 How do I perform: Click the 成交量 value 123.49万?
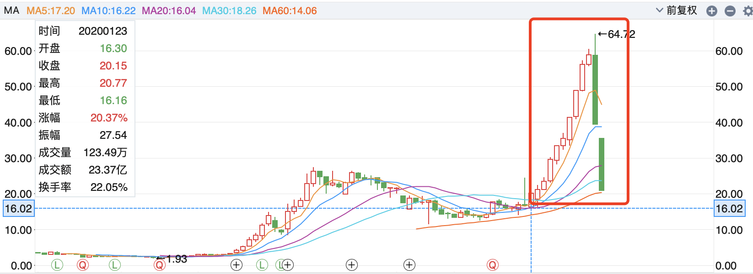click(x=106, y=153)
